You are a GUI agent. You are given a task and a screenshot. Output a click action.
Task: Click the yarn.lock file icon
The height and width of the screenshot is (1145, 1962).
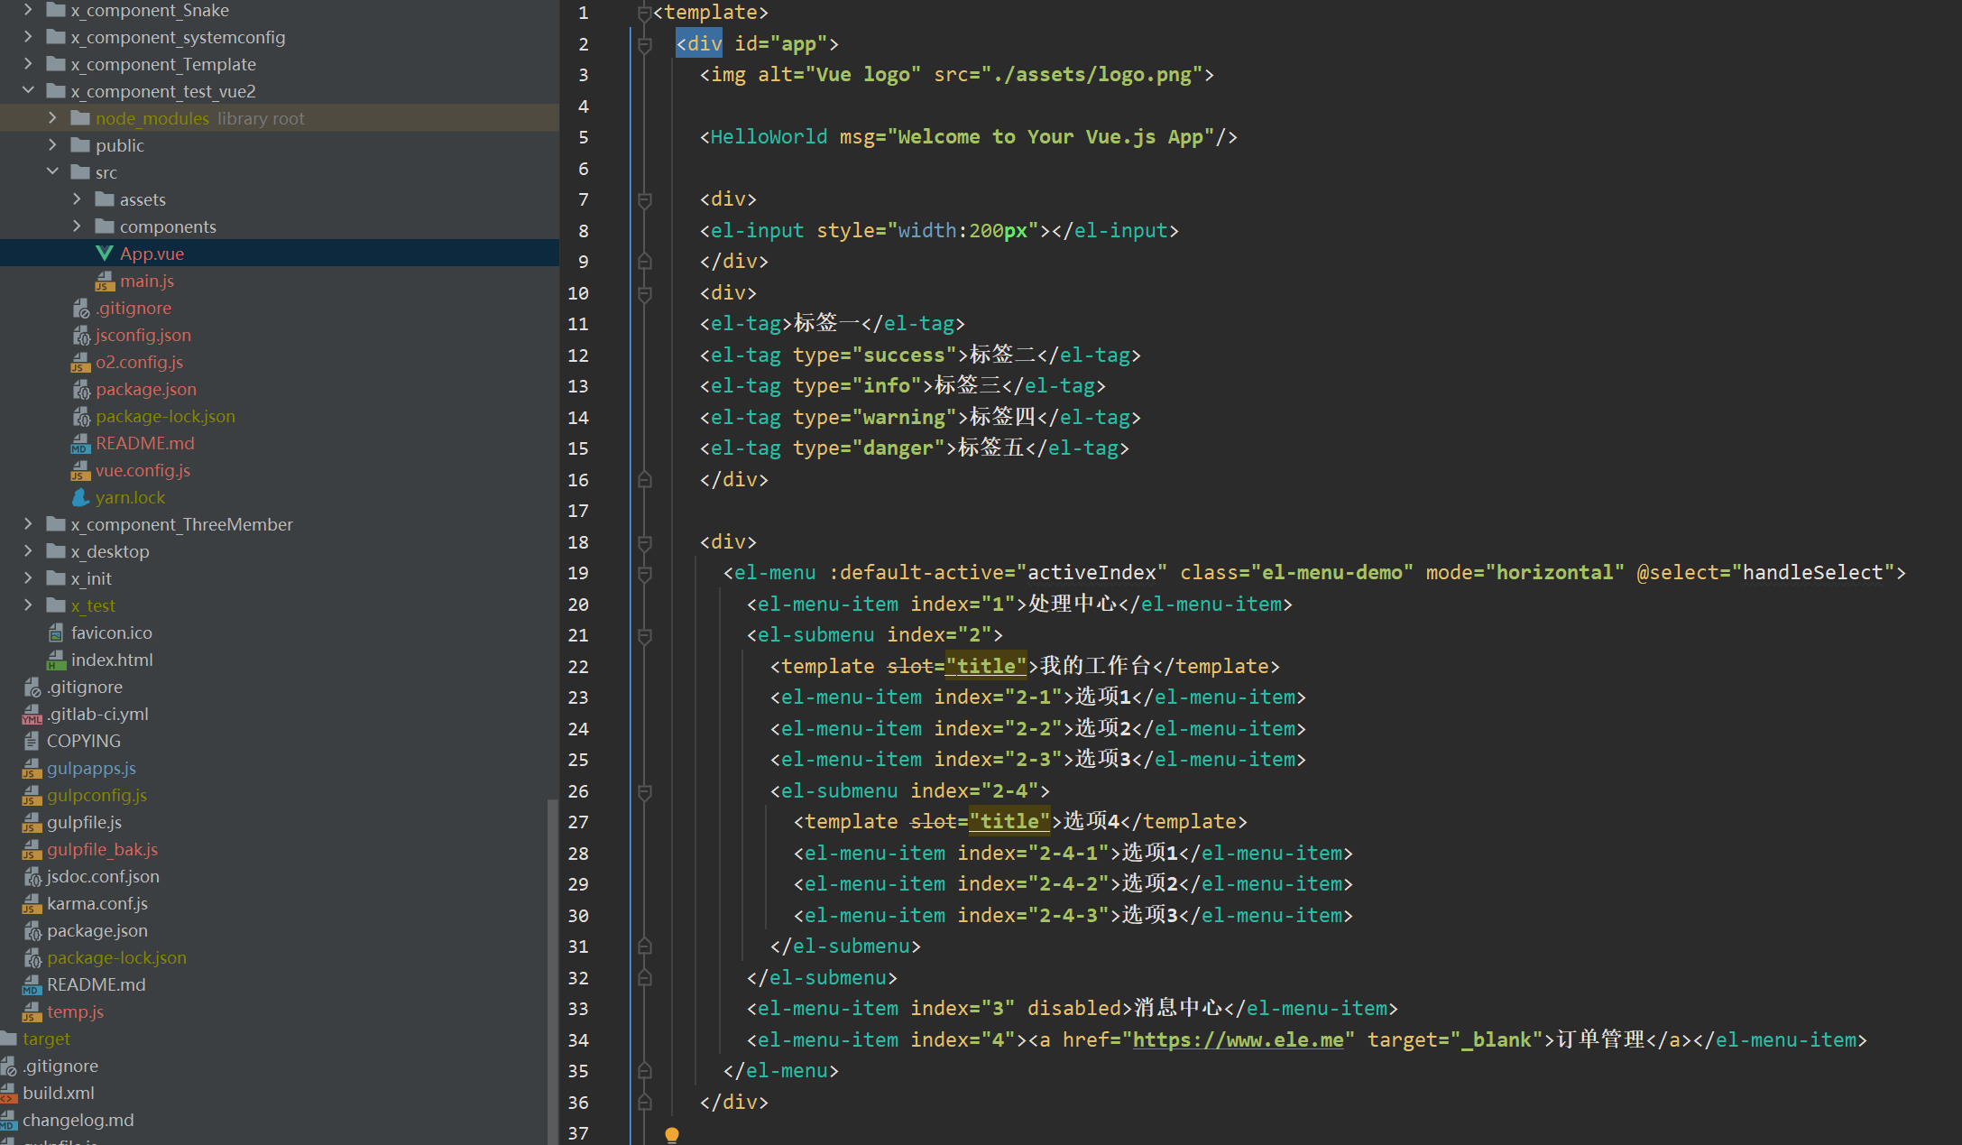click(80, 497)
